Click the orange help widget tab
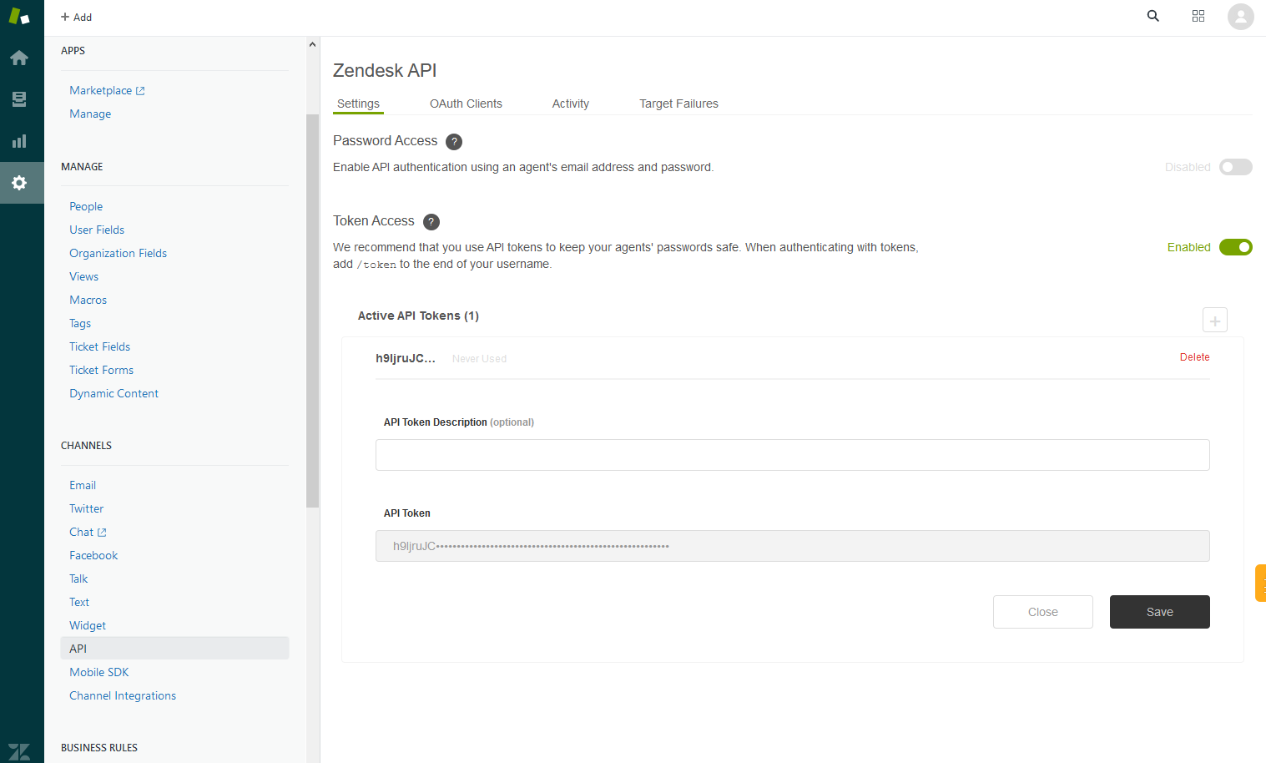 pos(1260,583)
